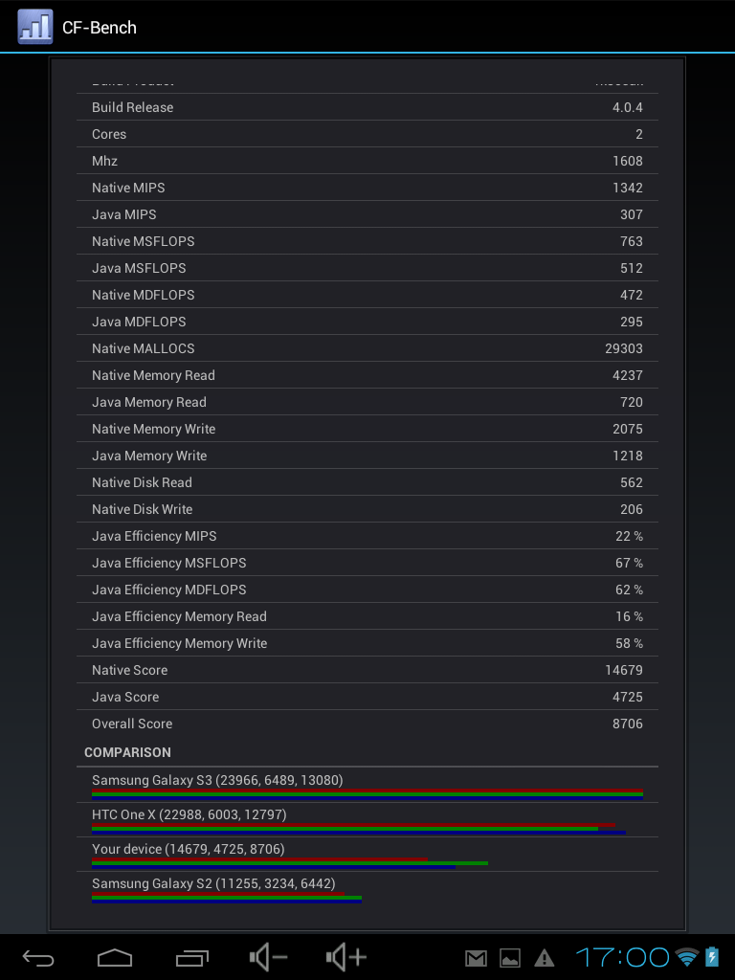Image resolution: width=735 pixels, height=980 pixels.
Task: Tap the Samsung Galaxy S3 comparison label
Action: pyautogui.click(x=217, y=780)
